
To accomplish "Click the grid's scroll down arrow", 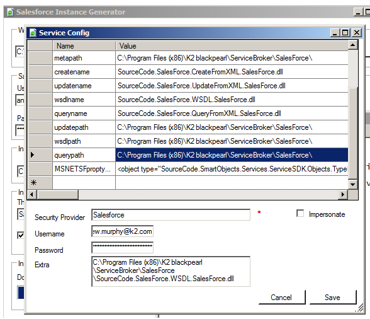I will pos(353,185).
